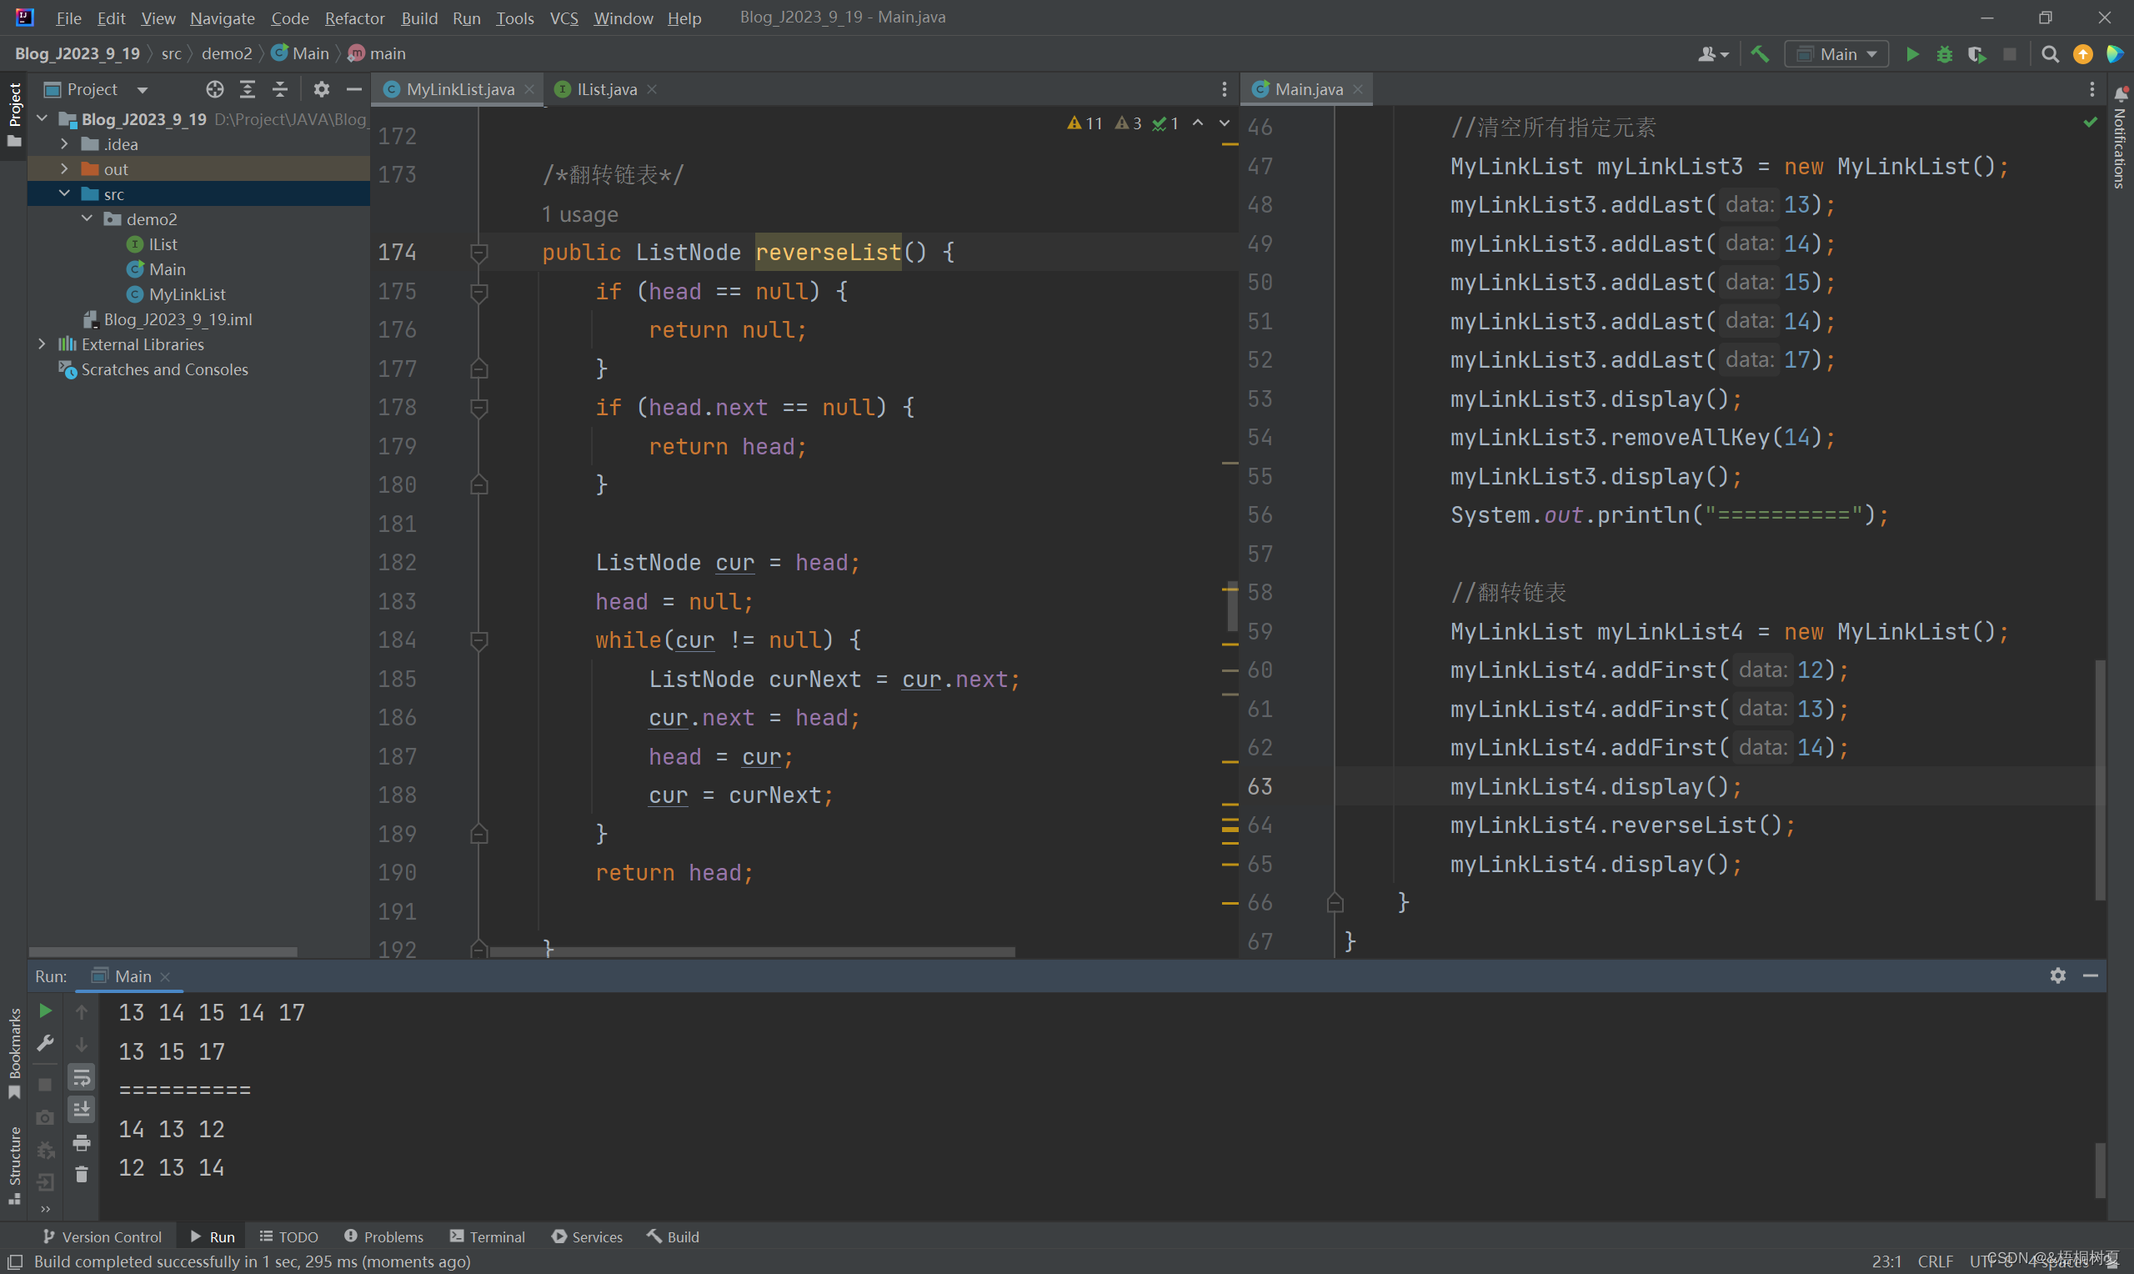Image resolution: width=2134 pixels, height=1274 pixels.
Task: Collapse all in Project panel
Action: click(x=280, y=89)
